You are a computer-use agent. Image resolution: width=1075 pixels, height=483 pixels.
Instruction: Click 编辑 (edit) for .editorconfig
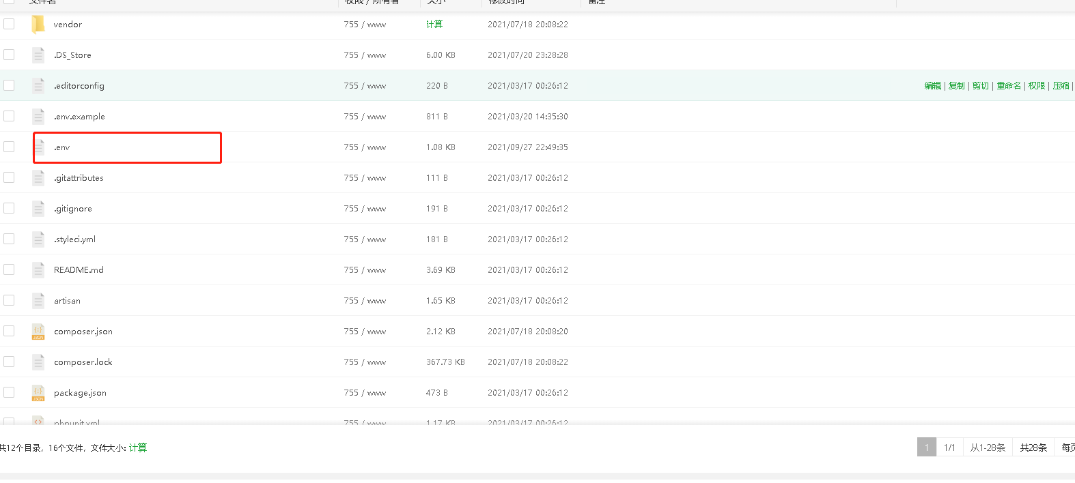tap(932, 86)
